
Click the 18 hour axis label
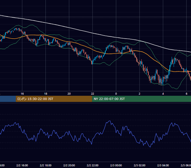(x=46, y=94)
